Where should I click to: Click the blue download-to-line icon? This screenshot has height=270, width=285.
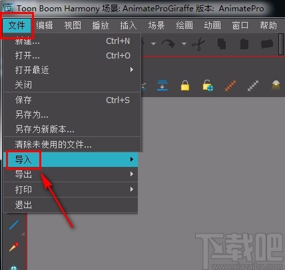[162, 85]
